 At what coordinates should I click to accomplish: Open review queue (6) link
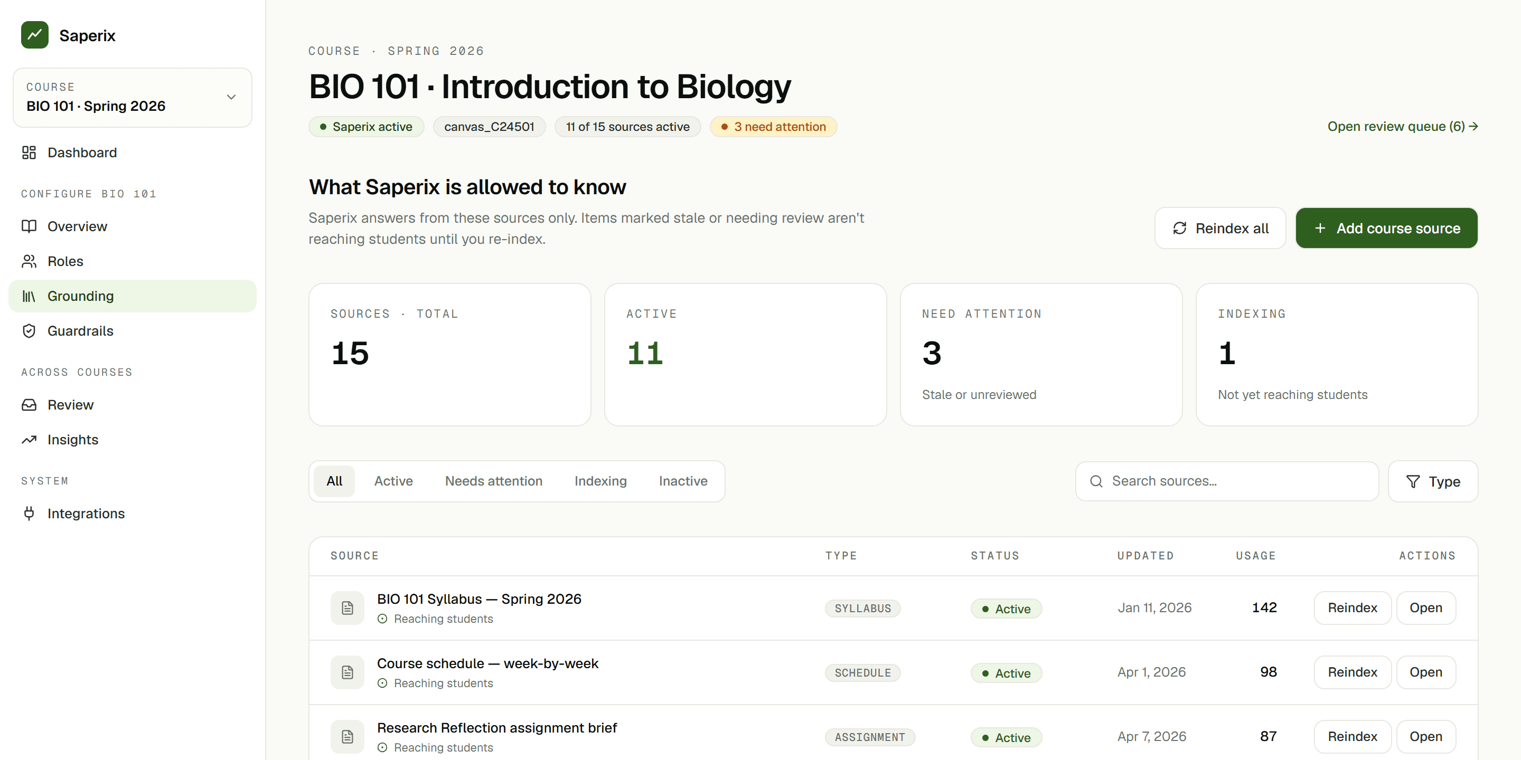(x=1402, y=126)
